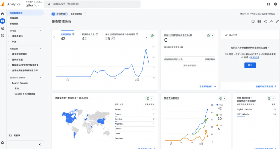Click the edit report pencil icon
The width and height of the screenshot is (280, 149).
click(277, 22)
